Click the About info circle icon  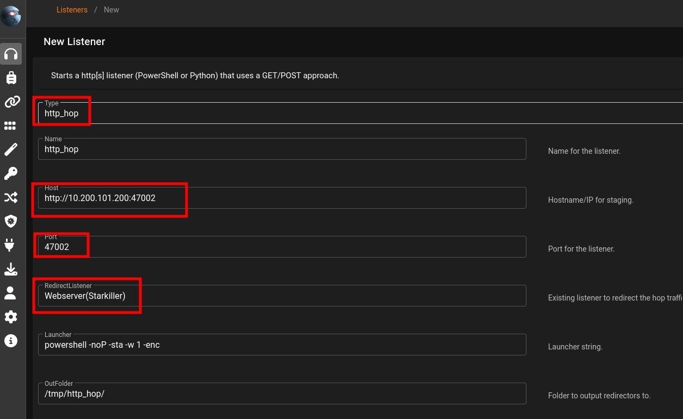coord(11,341)
